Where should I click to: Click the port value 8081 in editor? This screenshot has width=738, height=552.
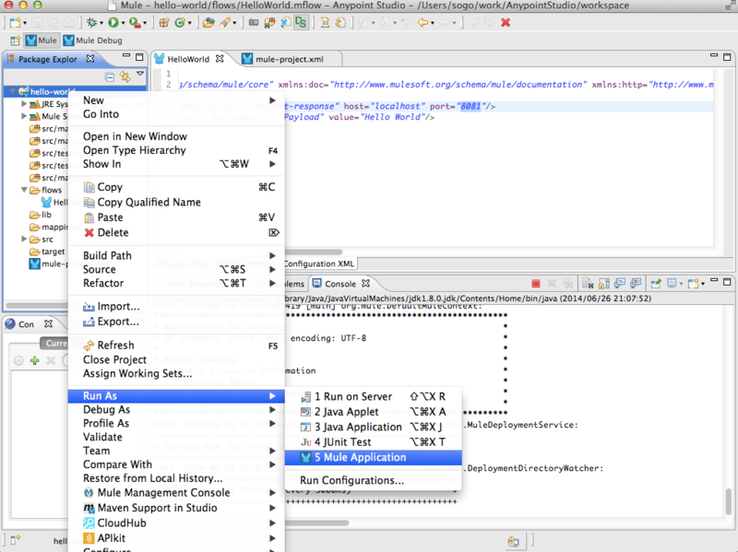[470, 106]
